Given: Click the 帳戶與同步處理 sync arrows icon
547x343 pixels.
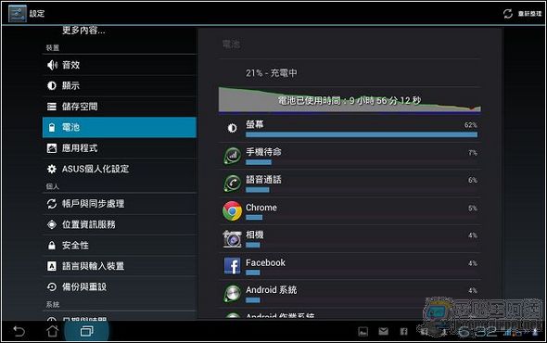Looking at the screenshot, I should 52,204.
